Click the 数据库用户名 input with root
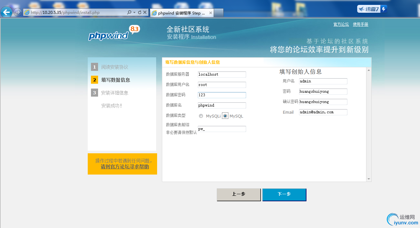The width and height of the screenshot is (420, 228). coord(222,85)
